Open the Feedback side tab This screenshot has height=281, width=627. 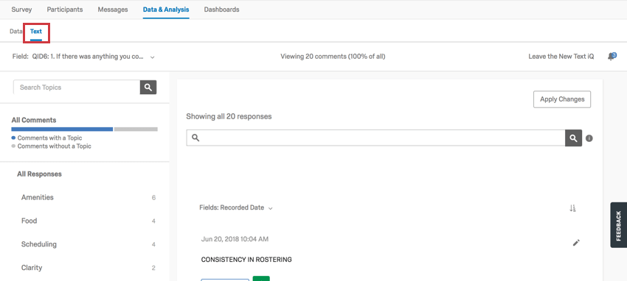click(x=619, y=225)
